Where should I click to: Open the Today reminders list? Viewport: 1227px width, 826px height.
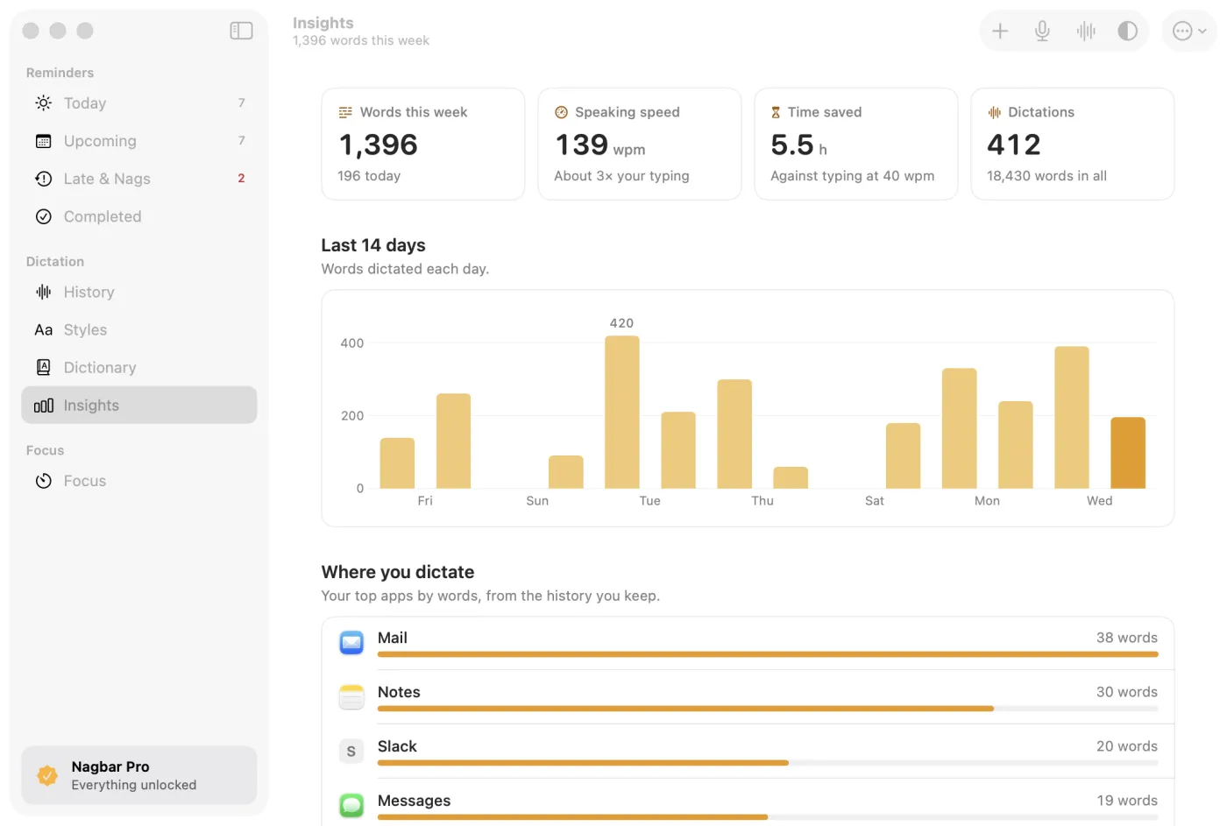[139, 103]
